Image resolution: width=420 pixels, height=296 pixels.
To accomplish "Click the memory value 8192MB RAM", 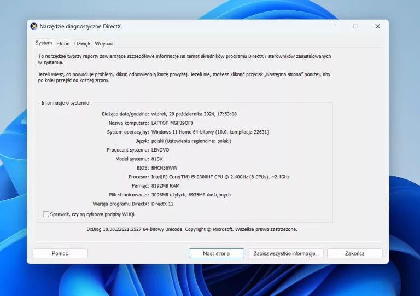I will (x=166, y=186).
